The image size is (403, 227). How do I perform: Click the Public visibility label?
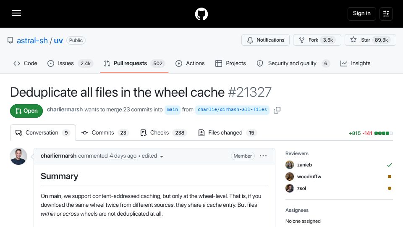(76, 40)
